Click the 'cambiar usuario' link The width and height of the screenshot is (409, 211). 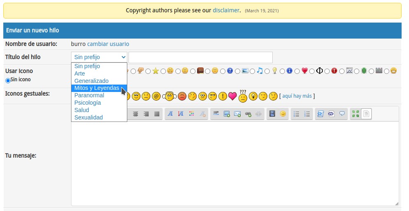click(x=108, y=44)
